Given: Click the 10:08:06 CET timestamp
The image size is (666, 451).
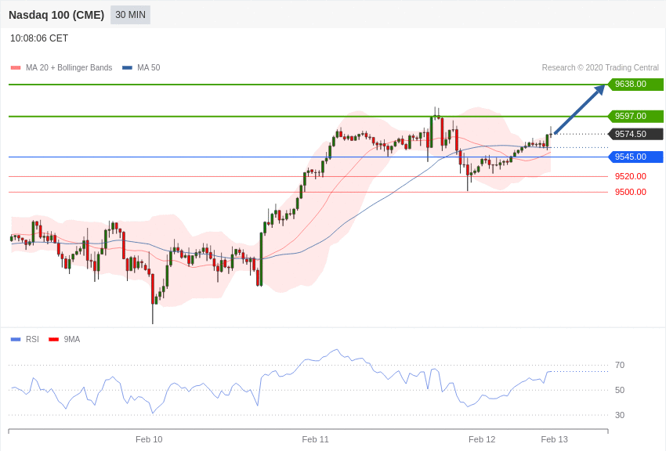Looking at the screenshot, I should click(39, 38).
